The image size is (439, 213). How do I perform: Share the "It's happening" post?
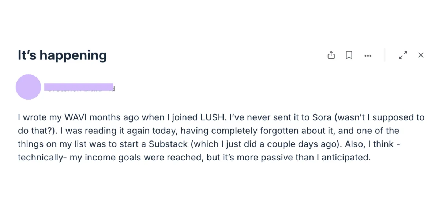click(x=331, y=55)
